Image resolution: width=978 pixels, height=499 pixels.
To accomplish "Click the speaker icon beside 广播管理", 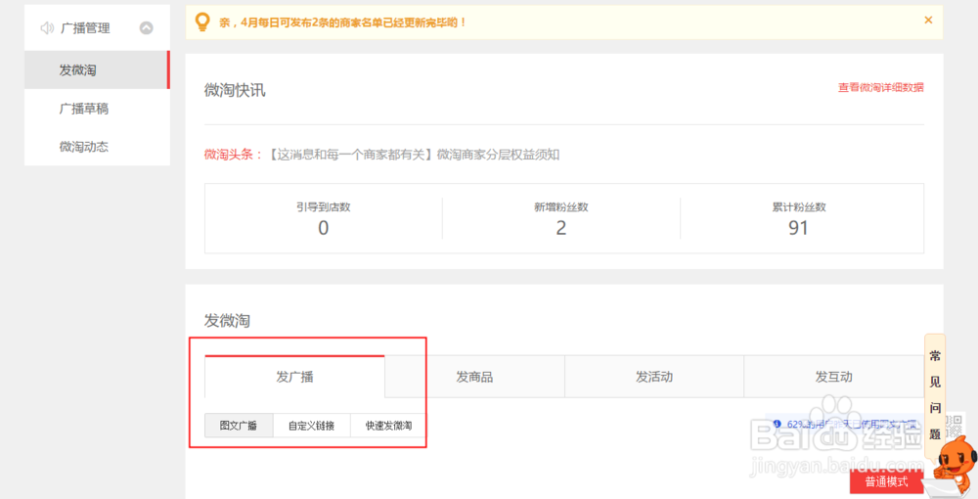I will (47, 28).
